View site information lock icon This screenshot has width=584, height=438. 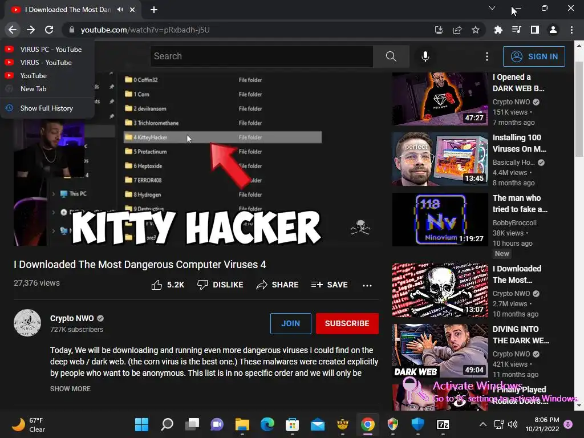72,30
